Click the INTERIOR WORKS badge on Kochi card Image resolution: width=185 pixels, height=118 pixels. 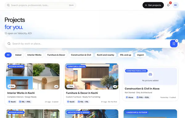(x=16, y=67)
